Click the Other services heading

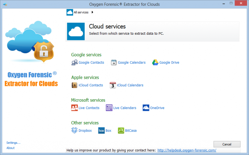pyautogui.click(x=85, y=123)
